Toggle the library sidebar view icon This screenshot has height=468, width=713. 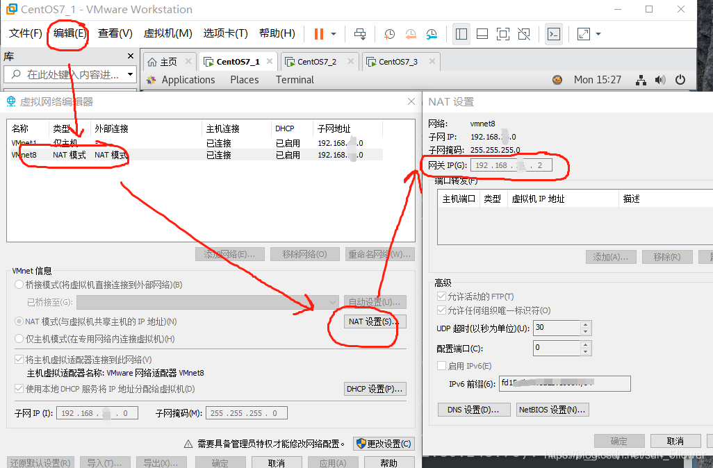tap(461, 34)
